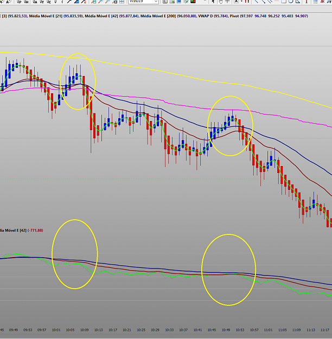Image resolution: width=332 pixels, height=339 pixels.
Task: Click the Pivot indicator legend label
Action: (234, 16)
